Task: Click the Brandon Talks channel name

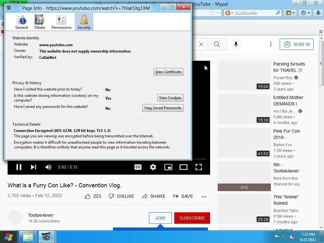Action: pos(286,210)
